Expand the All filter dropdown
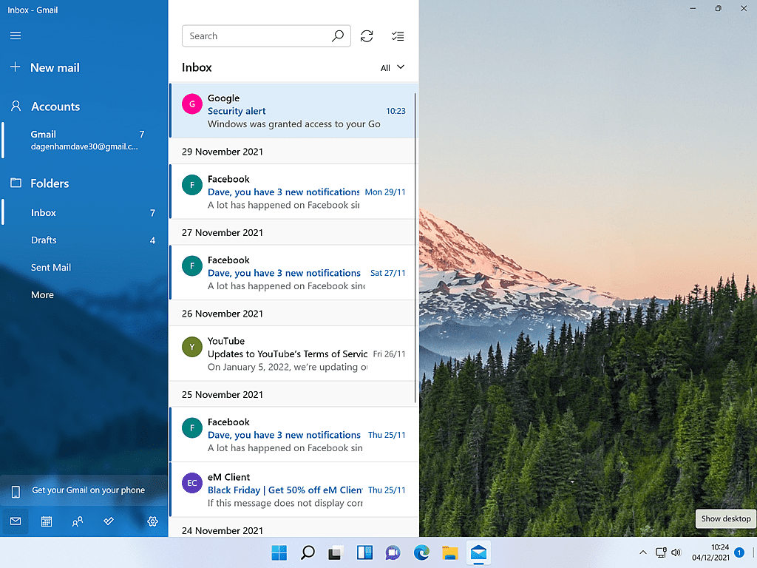 coord(393,67)
